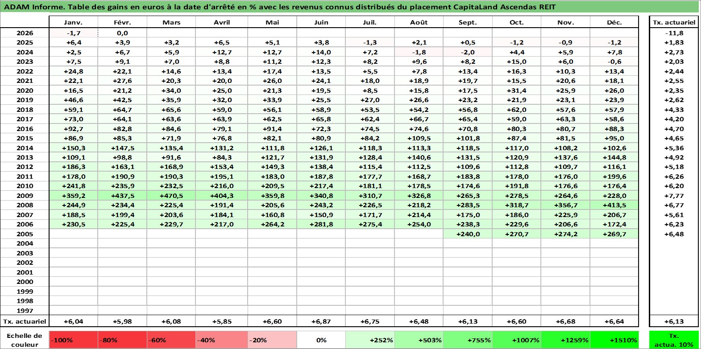Viewport: 701px width, 349px height.
Task: Click the Tx. actuariel header of the right column
Action: point(674,22)
